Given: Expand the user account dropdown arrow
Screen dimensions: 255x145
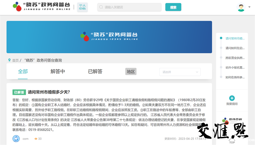Looking at the screenshot, I should [x=249, y=8].
